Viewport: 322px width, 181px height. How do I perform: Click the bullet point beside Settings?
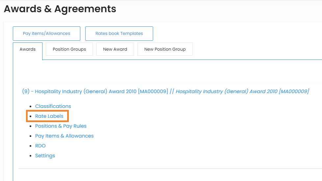[x=31, y=156]
